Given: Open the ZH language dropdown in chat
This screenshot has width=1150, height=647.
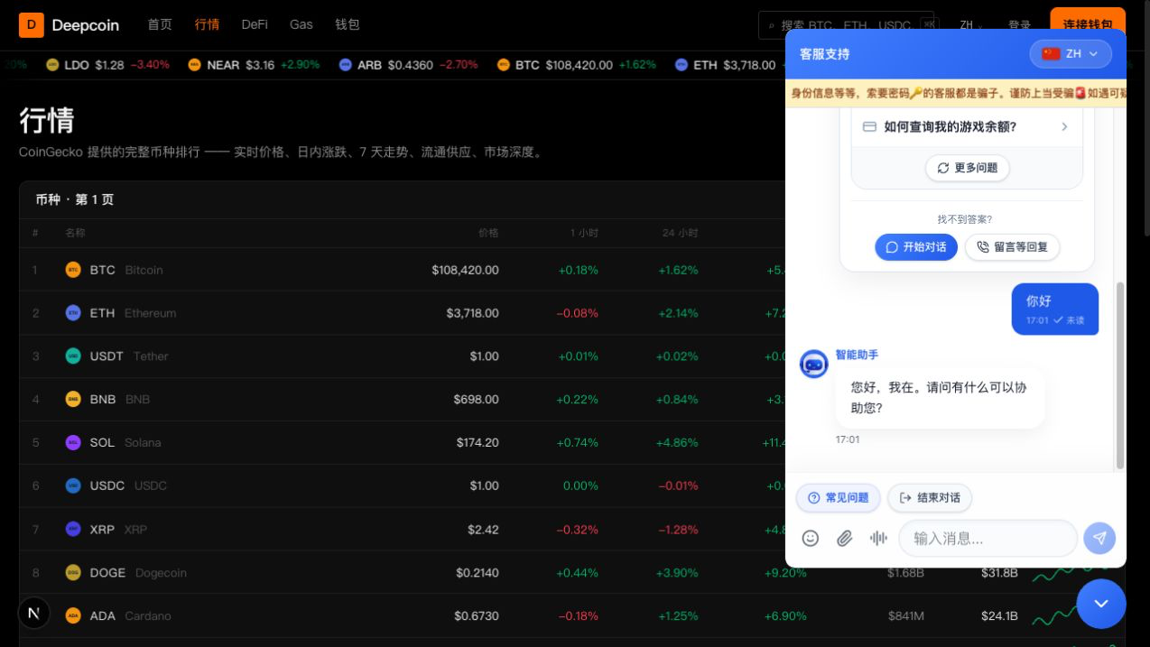Looking at the screenshot, I should [x=1071, y=53].
